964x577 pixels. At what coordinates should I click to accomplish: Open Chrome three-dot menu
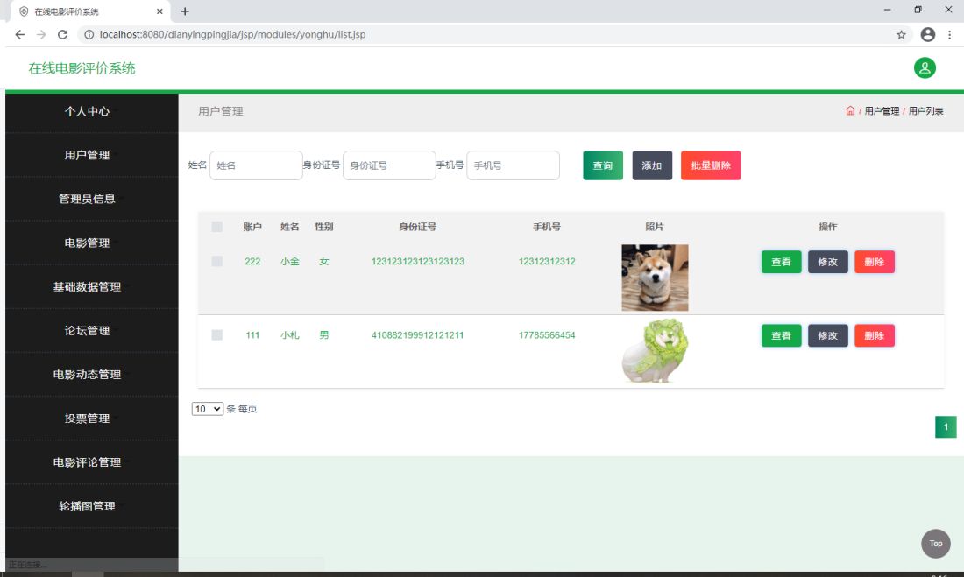pyautogui.click(x=950, y=35)
